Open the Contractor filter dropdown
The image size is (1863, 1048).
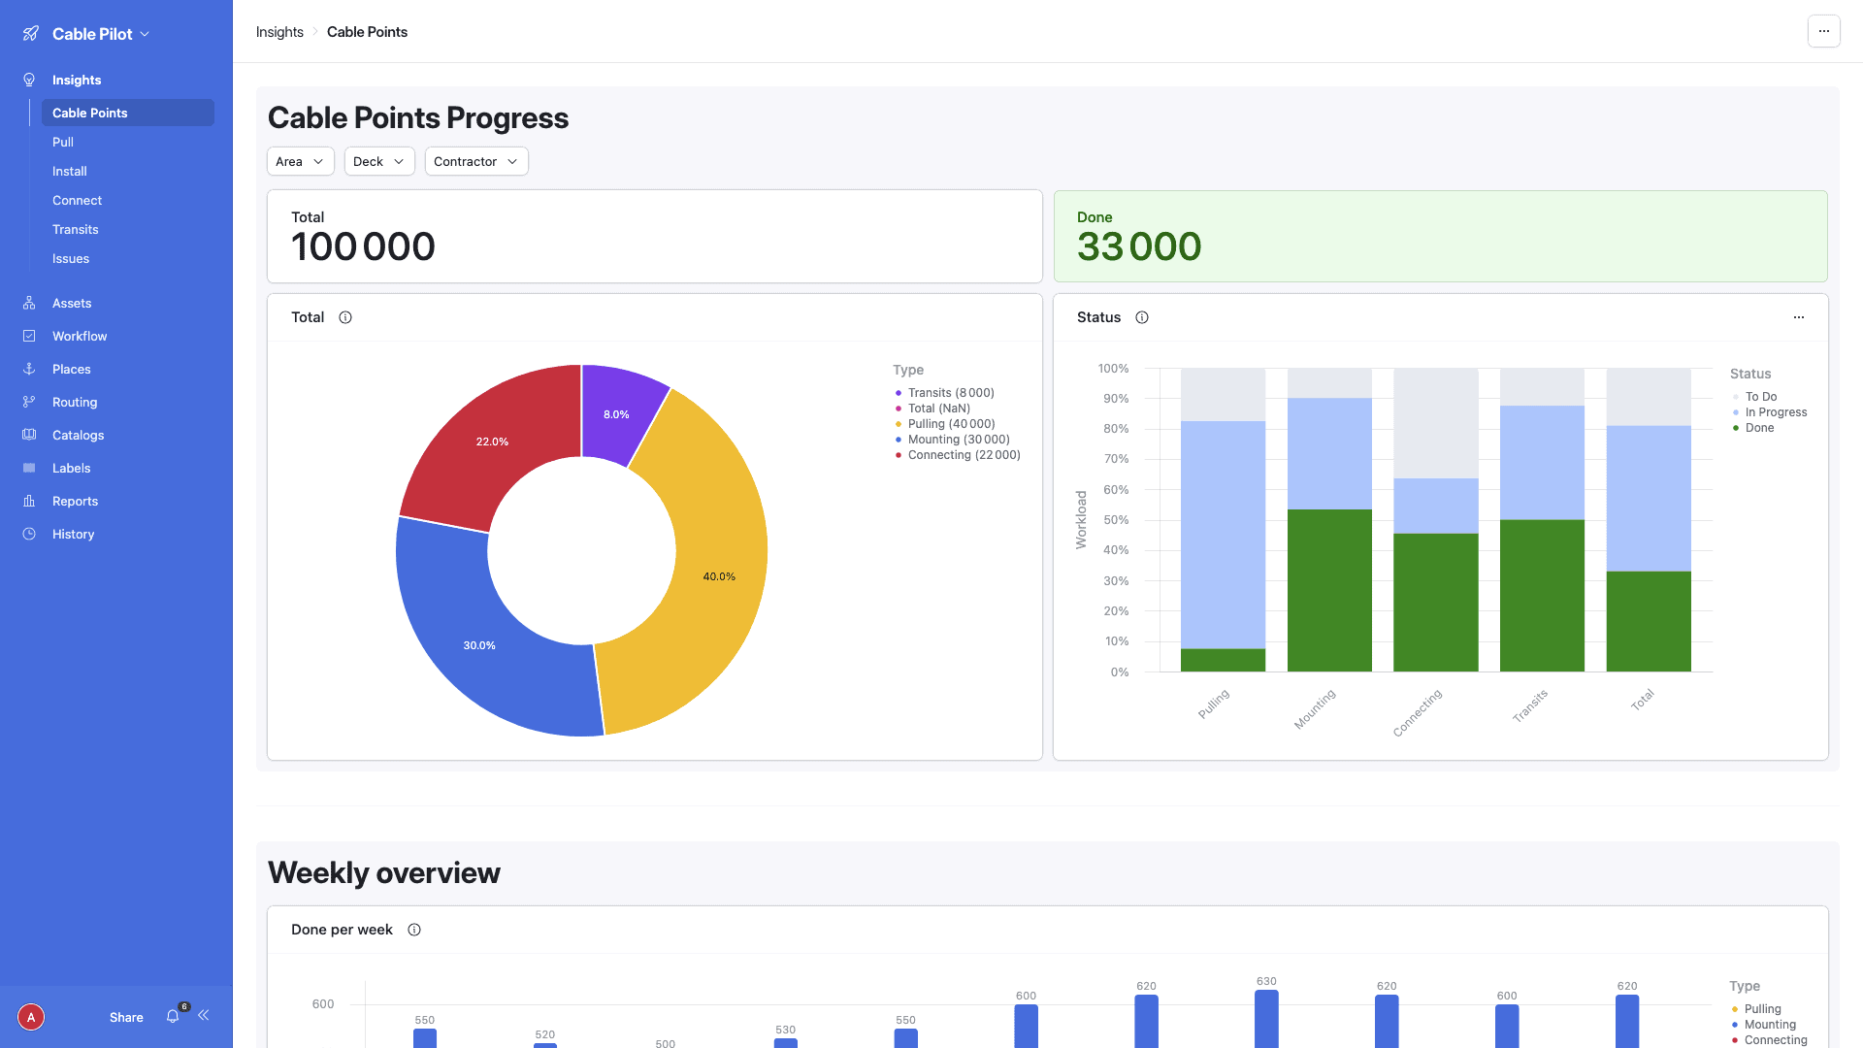[x=475, y=161]
